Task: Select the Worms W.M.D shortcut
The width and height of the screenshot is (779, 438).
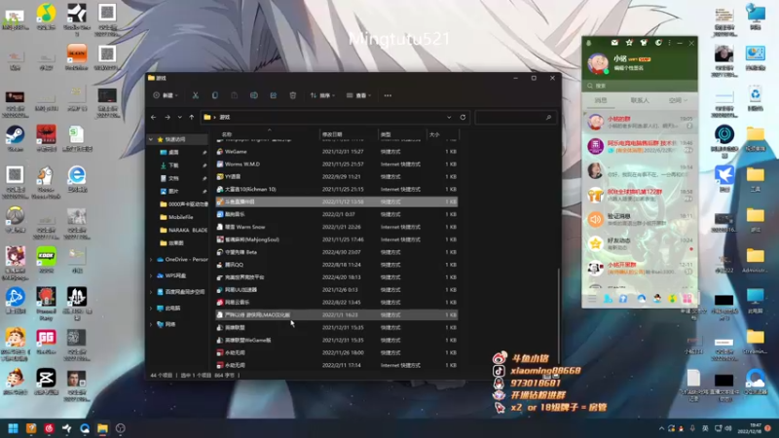Action: [x=336, y=164]
